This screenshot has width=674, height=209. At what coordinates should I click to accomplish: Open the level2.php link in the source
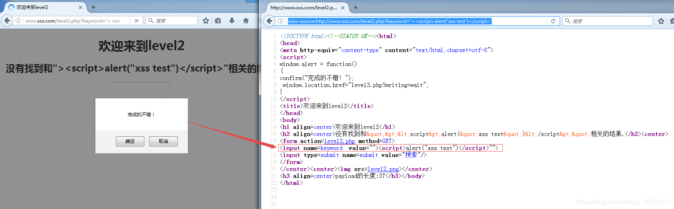(339, 141)
